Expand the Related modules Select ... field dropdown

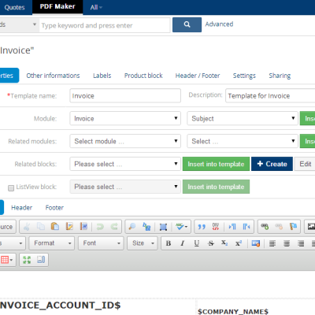pos(243,141)
